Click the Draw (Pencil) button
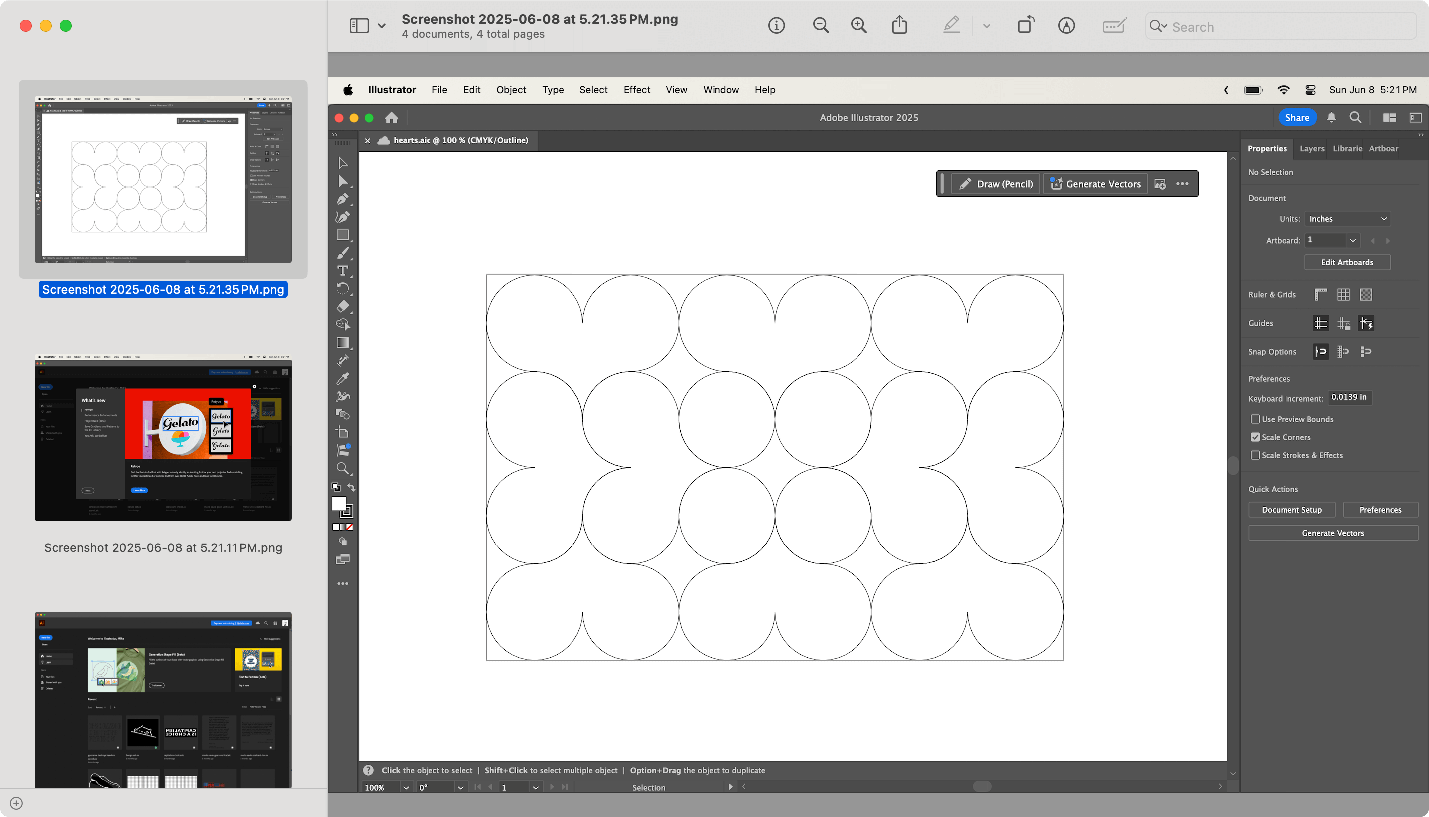This screenshot has width=1429, height=817. [996, 184]
